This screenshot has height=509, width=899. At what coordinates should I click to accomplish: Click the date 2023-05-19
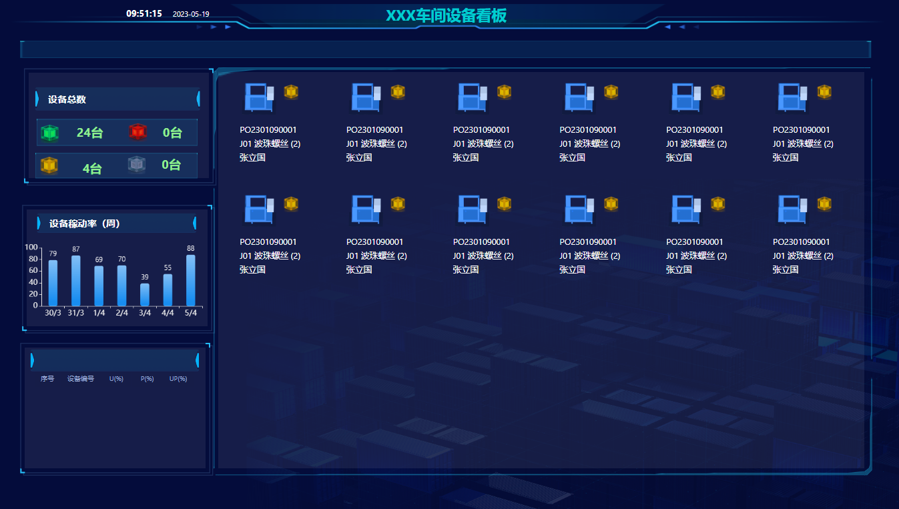click(x=191, y=14)
